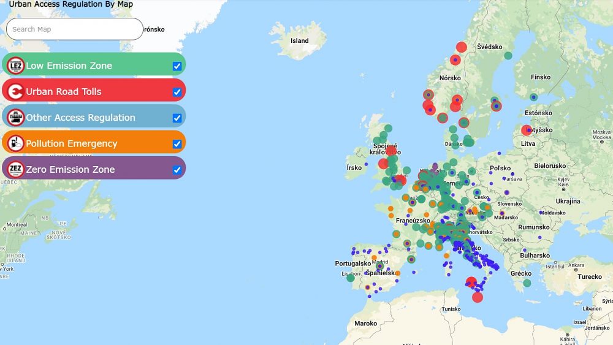The height and width of the screenshot is (345, 613).
Task: Click the Urban Access Regulation By Map title
Action: [70, 4]
